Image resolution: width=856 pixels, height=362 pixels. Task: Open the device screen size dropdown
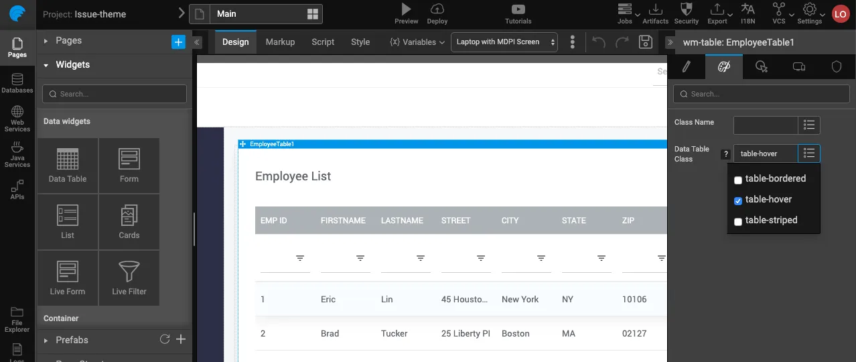tap(505, 42)
